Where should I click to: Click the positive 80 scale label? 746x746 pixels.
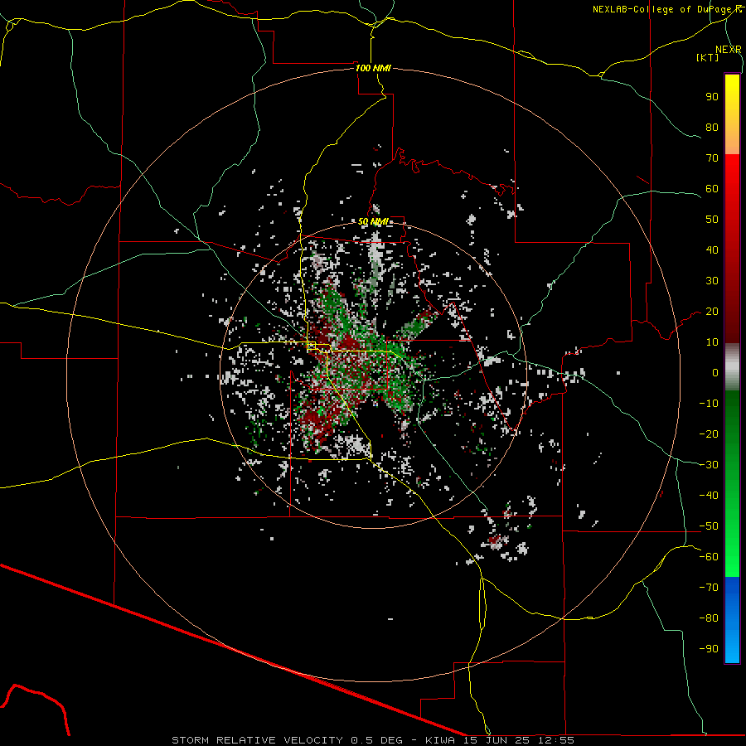[x=712, y=128]
